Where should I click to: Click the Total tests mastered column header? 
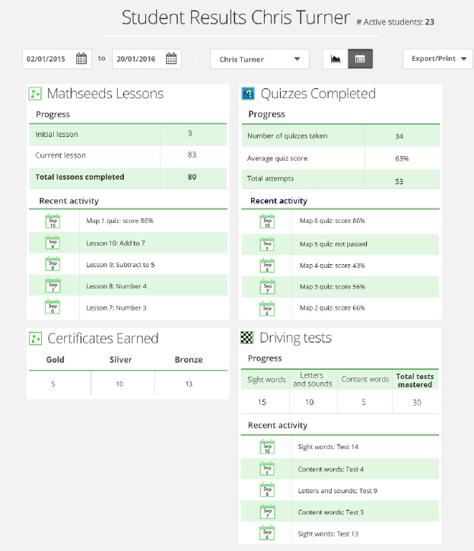(x=415, y=381)
